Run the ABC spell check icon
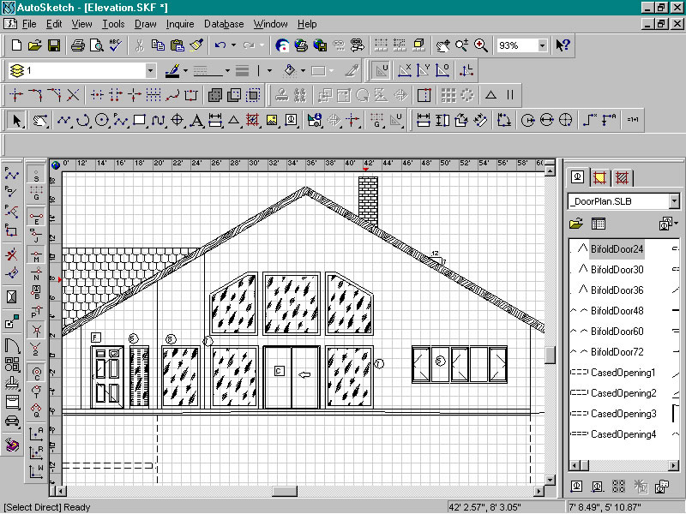Viewport: 686px width, 514px height. (x=115, y=45)
